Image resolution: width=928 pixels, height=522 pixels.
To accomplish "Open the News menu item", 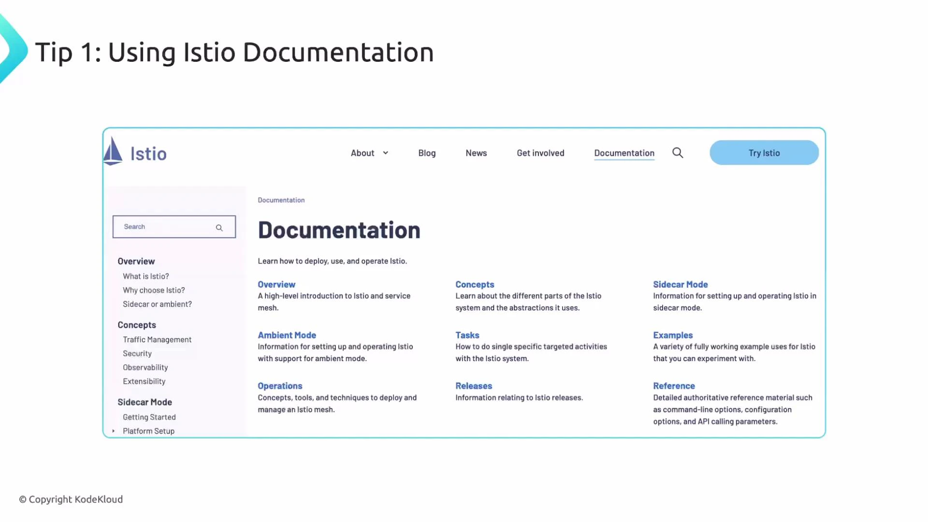I will (x=476, y=153).
